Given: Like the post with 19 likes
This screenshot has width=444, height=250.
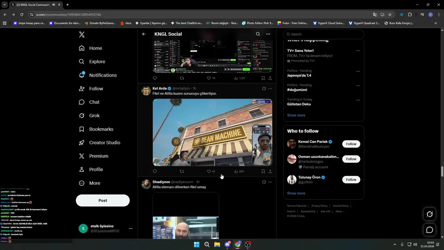Looking at the screenshot, I should (211, 78).
